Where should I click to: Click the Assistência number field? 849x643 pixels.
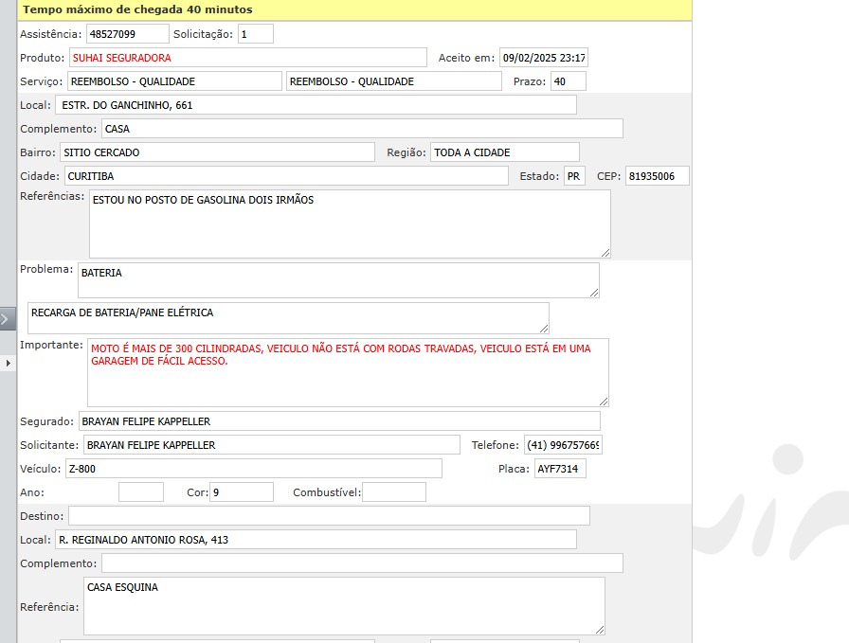pyautogui.click(x=127, y=34)
